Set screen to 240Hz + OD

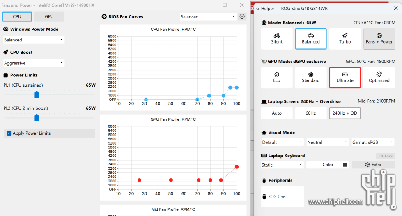[x=345, y=113]
